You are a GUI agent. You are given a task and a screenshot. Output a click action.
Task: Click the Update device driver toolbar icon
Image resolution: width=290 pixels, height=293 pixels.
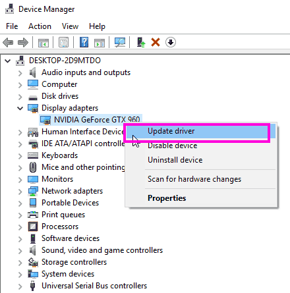[141, 42]
